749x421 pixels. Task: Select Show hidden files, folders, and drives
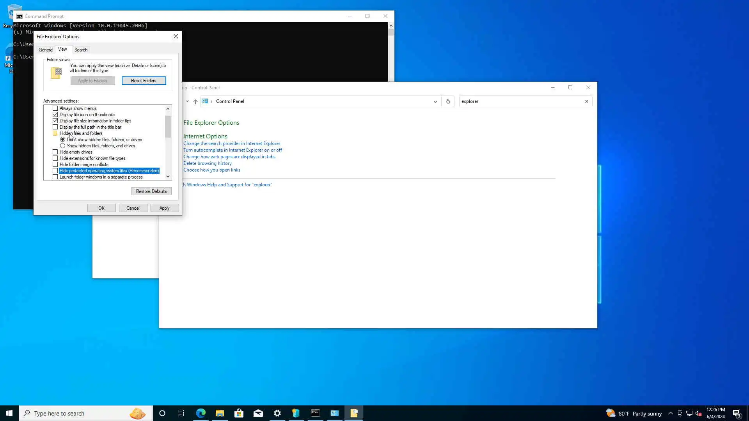[x=62, y=146]
